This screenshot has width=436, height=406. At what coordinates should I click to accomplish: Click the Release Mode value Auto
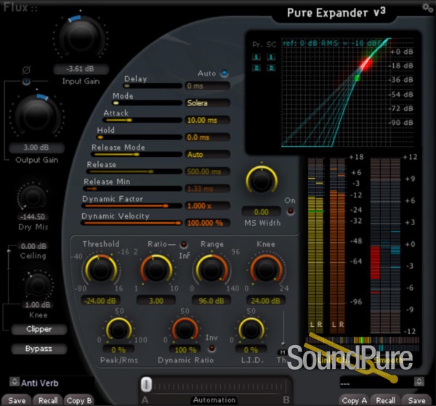(207, 155)
